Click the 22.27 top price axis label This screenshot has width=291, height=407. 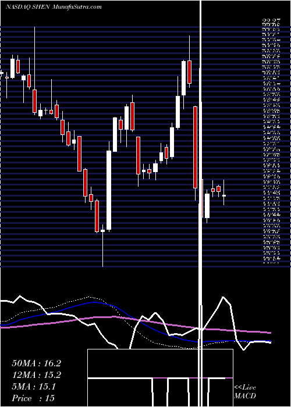(271, 22)
